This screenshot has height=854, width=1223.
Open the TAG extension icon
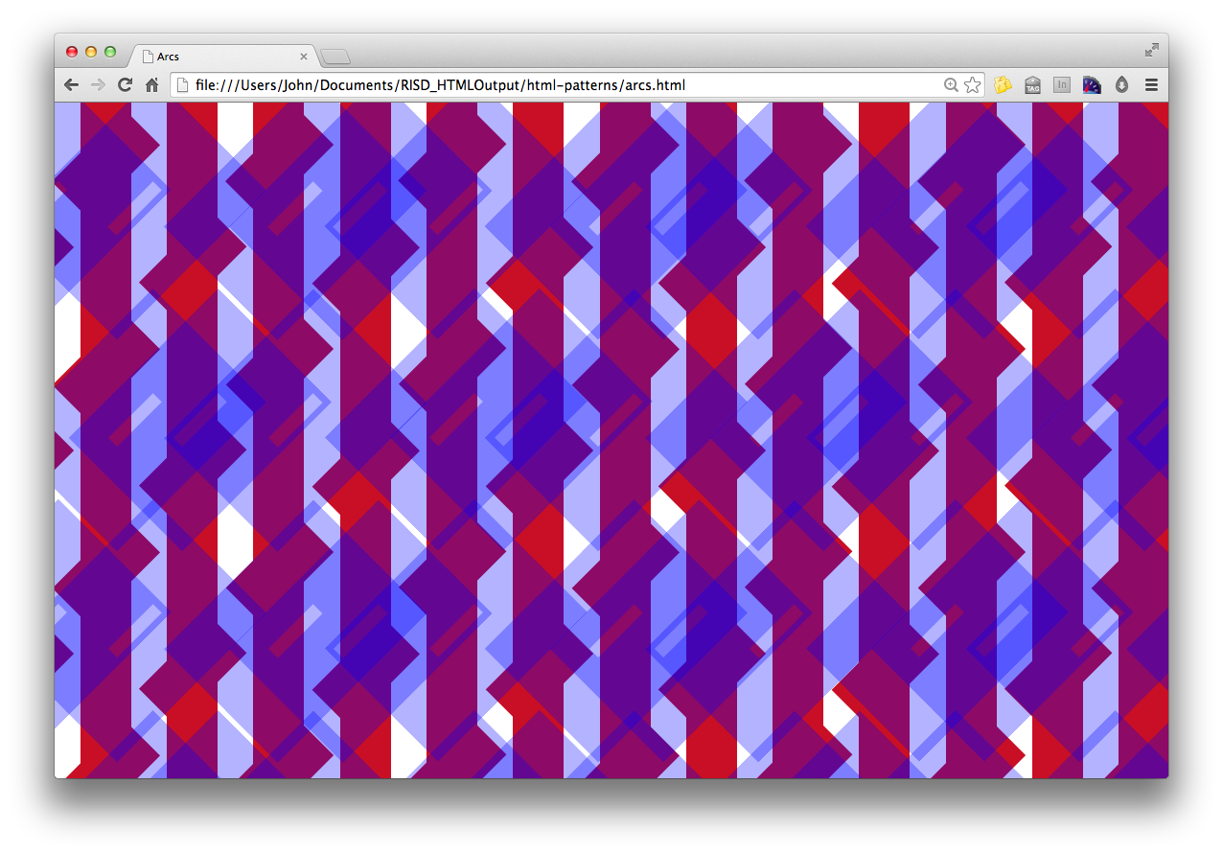[1032, 85]
